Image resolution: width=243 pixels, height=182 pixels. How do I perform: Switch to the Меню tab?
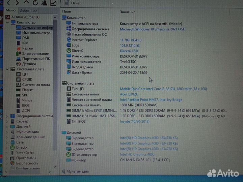10,10
